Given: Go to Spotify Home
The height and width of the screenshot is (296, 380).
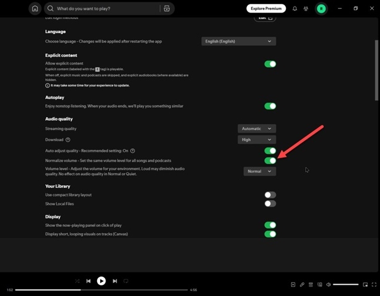Looking at the screenshot, I should point(35,9).
